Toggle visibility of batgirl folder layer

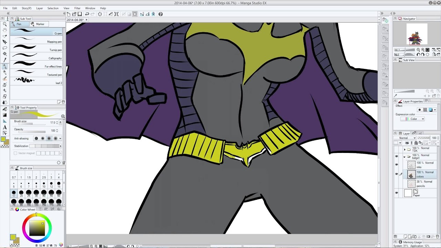pyautogui.click(x=396, y=156)
